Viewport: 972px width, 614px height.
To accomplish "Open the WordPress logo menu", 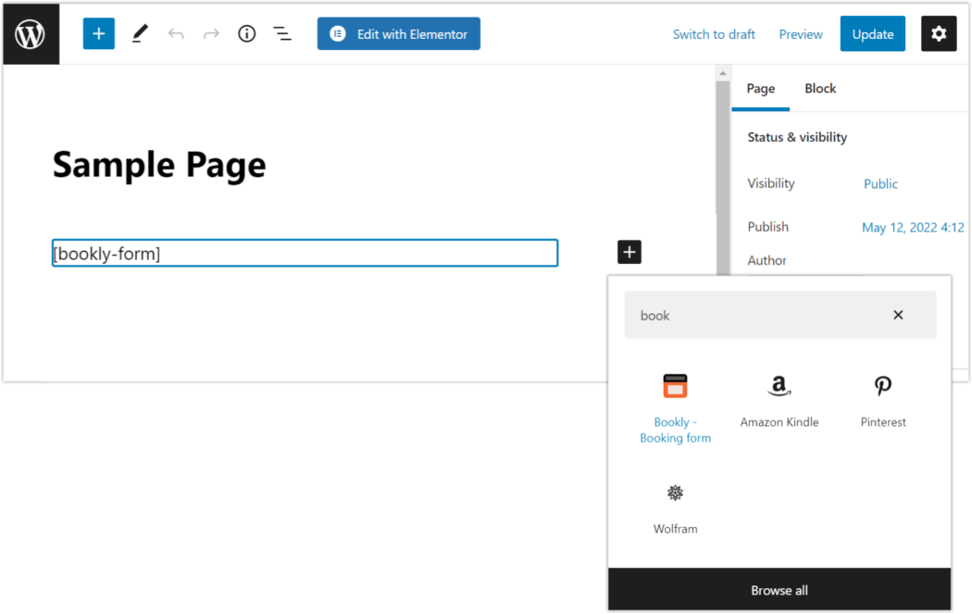I will (31, 33).
